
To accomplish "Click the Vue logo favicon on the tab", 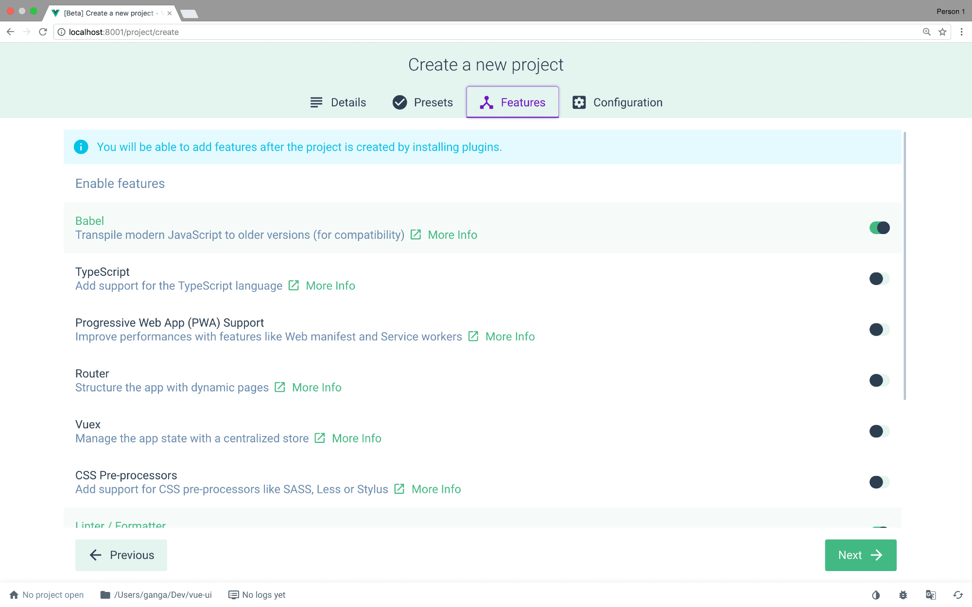I will pos(55,13).
